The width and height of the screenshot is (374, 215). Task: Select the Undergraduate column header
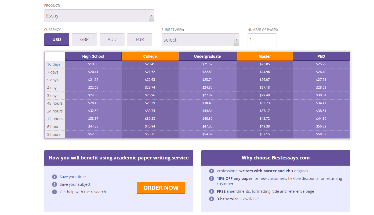click(207, 56)
